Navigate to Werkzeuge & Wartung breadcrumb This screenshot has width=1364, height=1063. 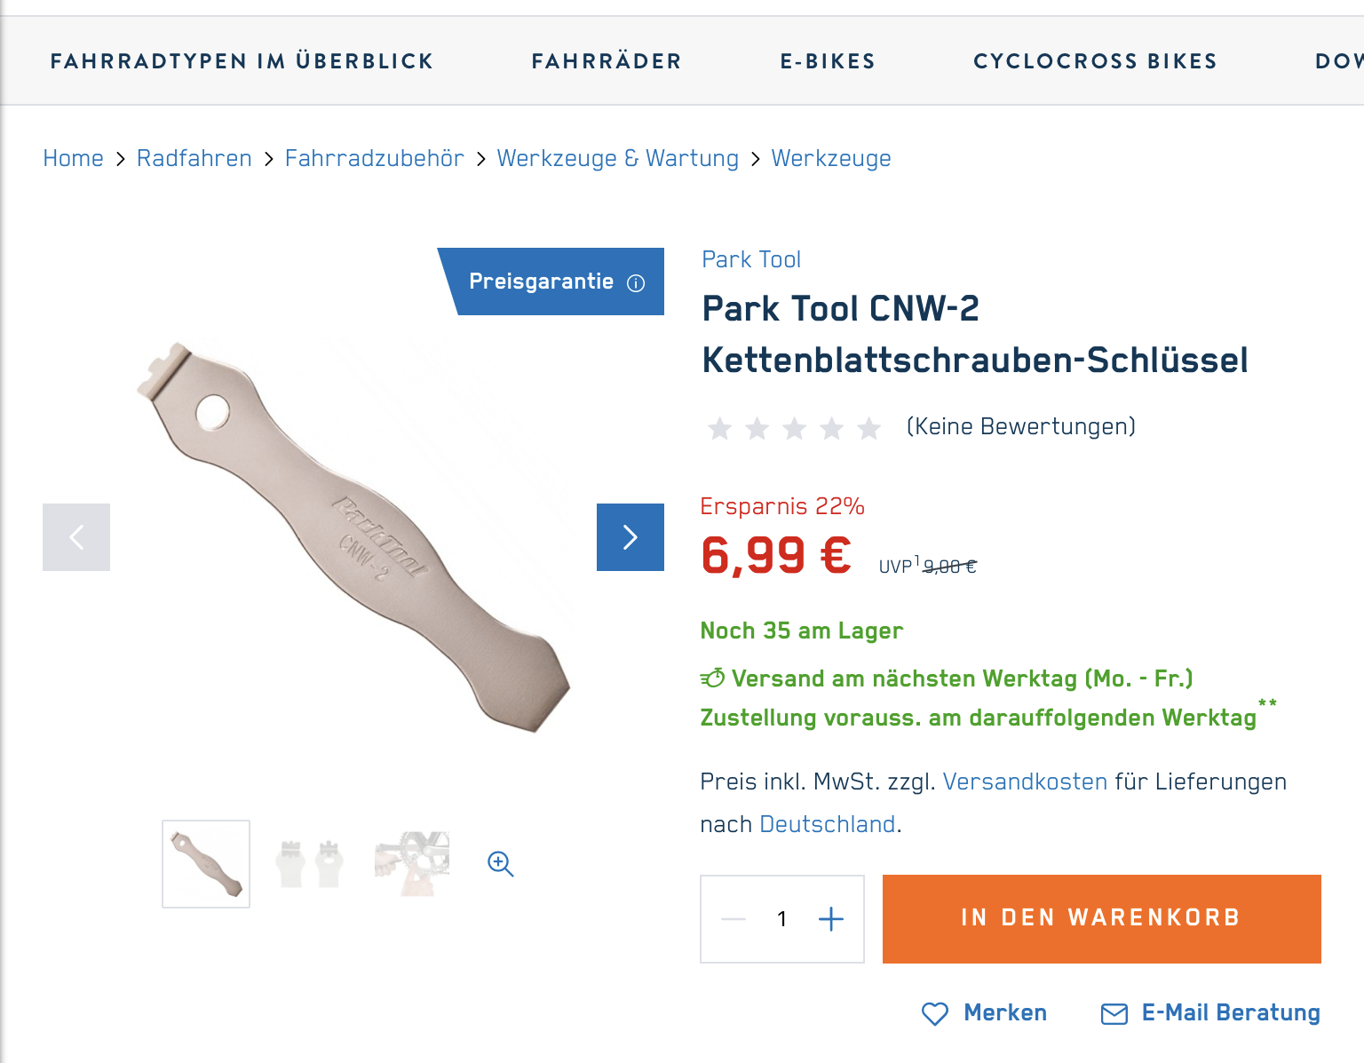(x=618, y=158)
